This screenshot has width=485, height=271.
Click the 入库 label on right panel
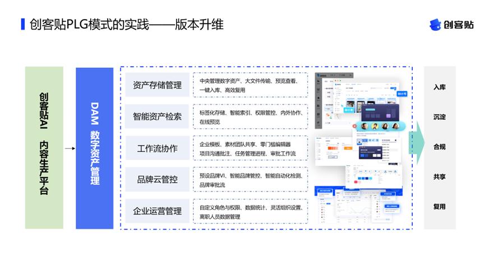440,87
